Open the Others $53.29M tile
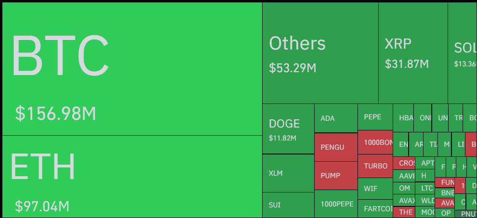 click(x=320, y=53)
